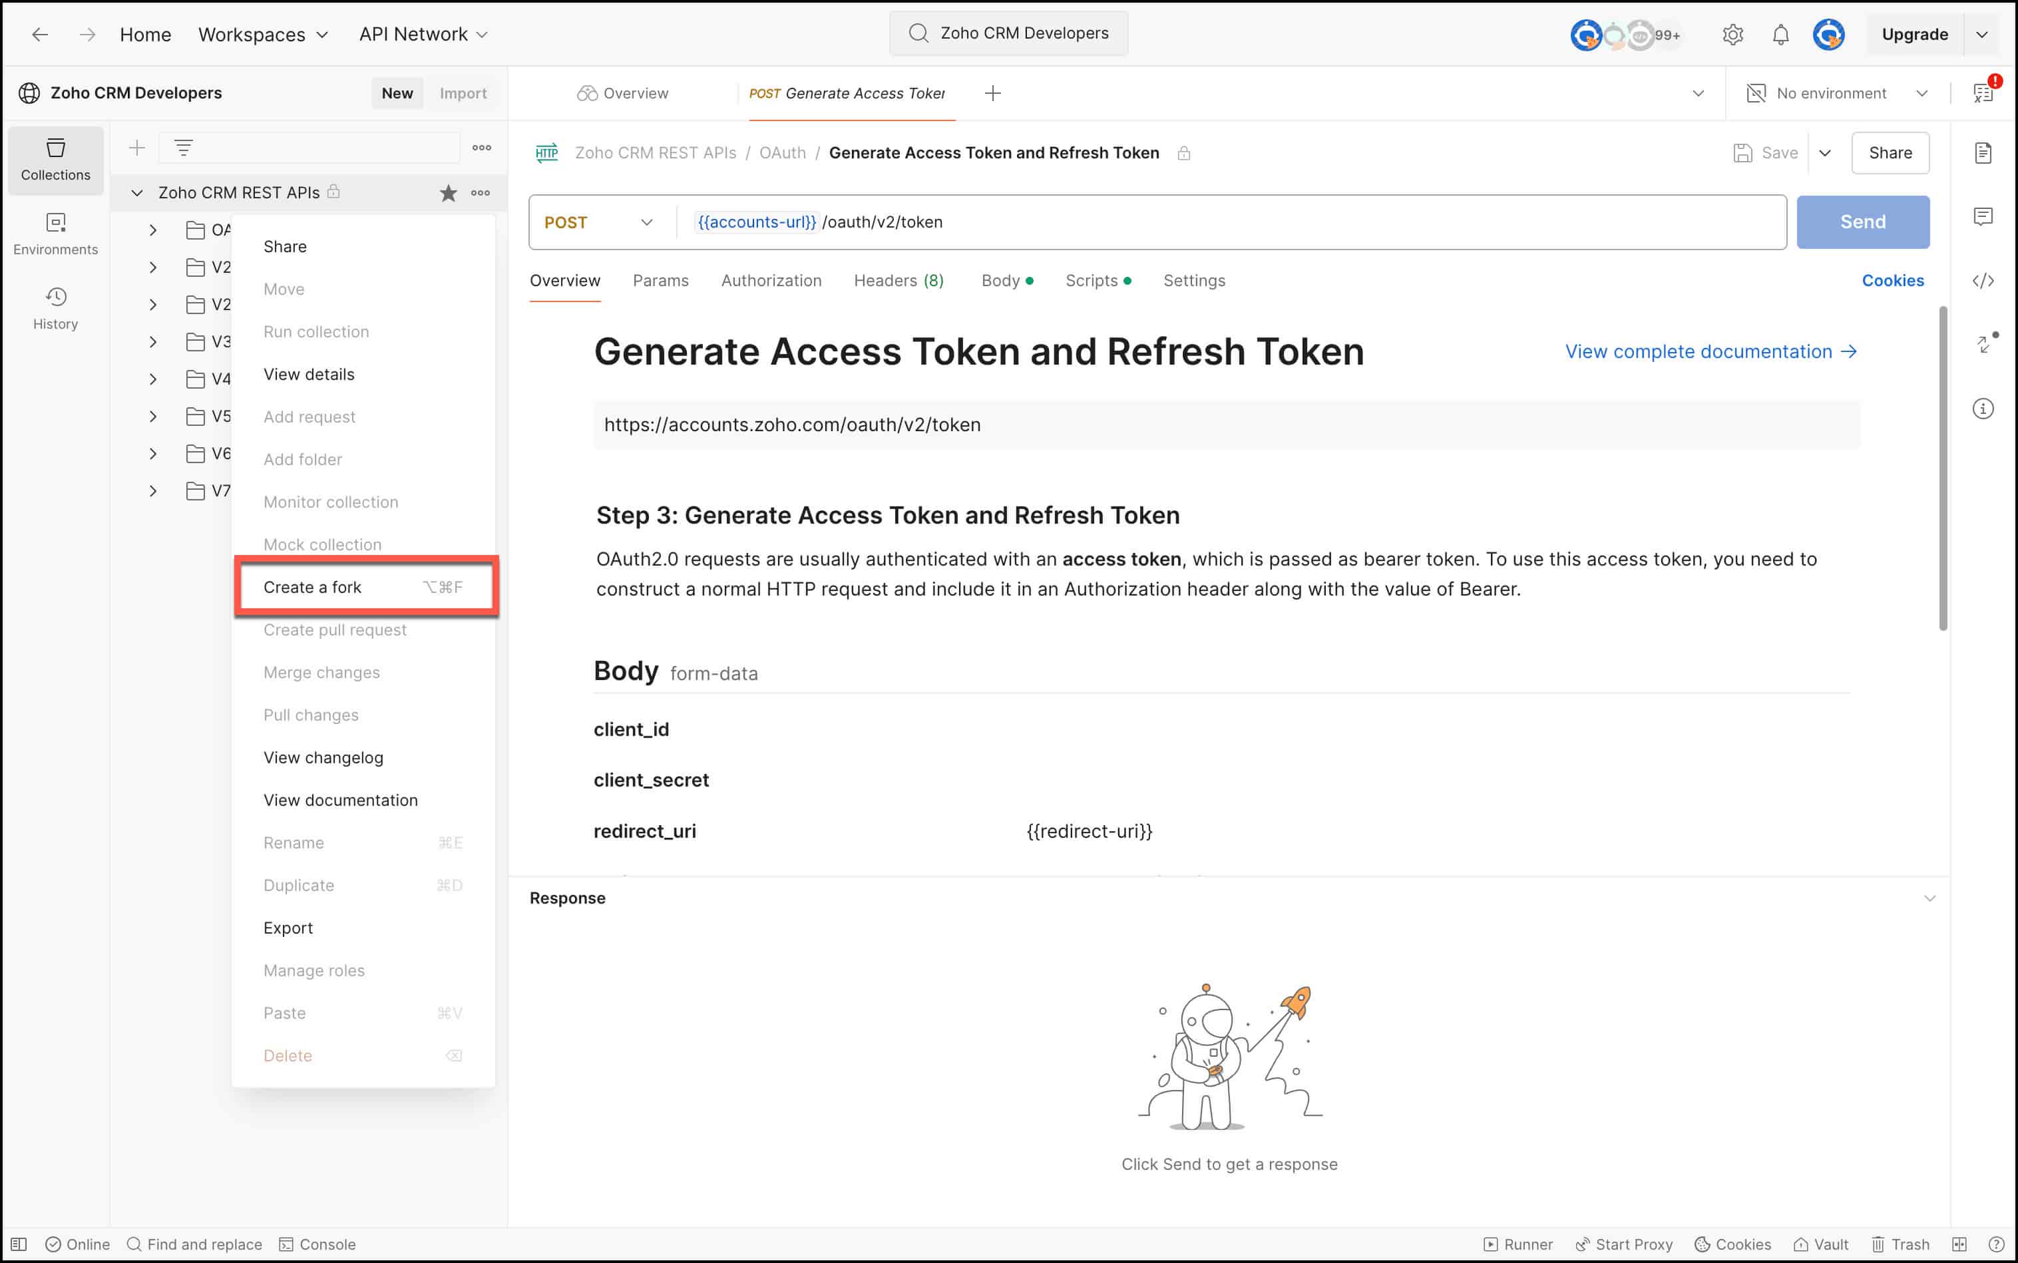Open the documentation icon in right sidebar
The width and height of the screenshot is (2018, 1263).
pos(1983,153)
